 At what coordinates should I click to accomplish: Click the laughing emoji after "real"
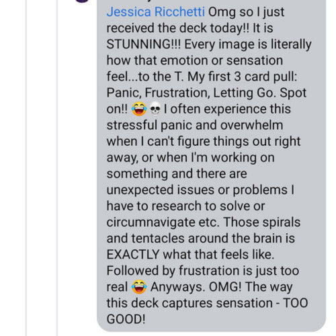[x=139, y=287]
